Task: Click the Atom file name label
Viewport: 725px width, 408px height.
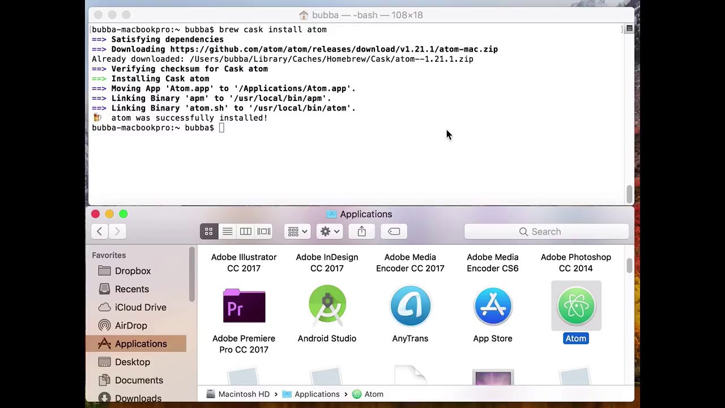Action: coord(576,338)
